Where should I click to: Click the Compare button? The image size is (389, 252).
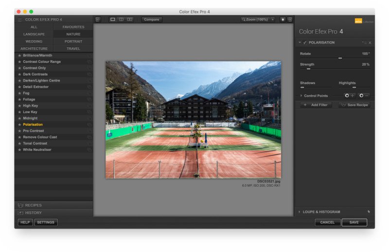152,19
